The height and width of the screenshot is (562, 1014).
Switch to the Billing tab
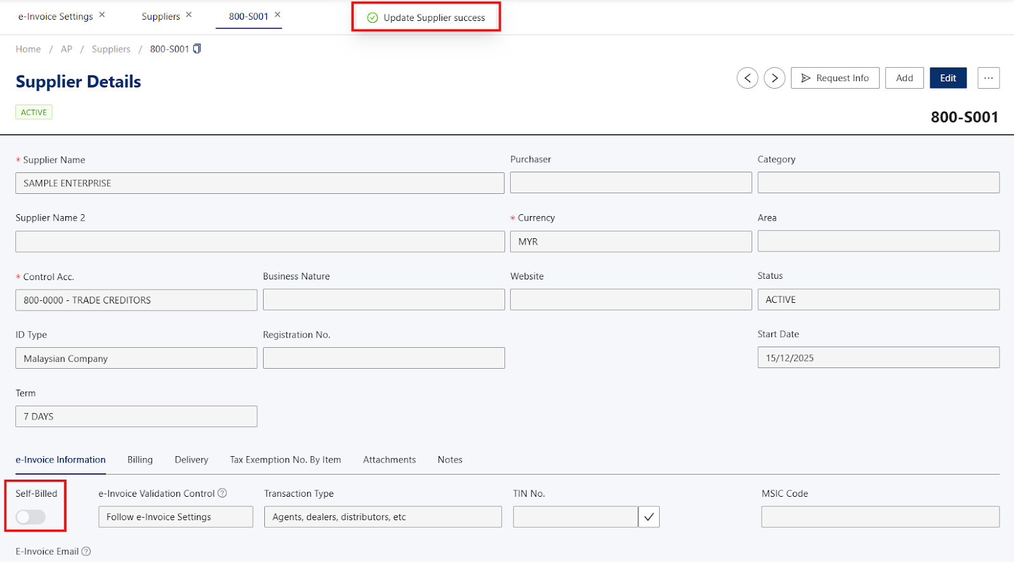[x=140, y=460]
